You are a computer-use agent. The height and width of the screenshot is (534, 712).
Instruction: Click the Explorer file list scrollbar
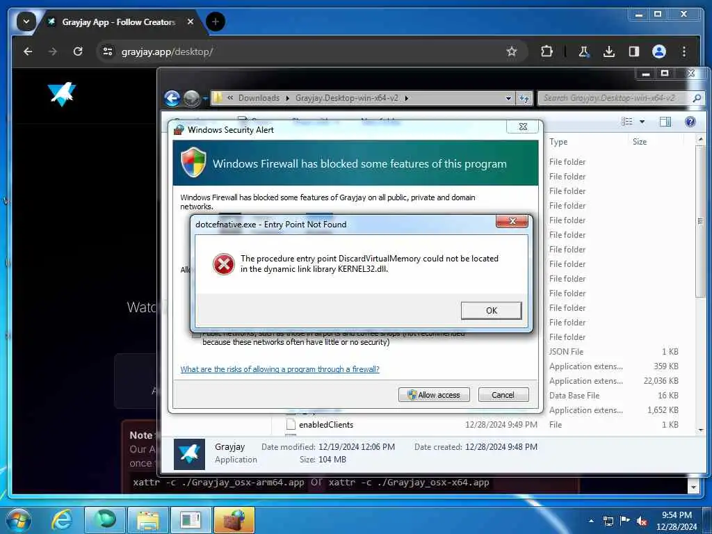pyautogui.click(x=700, y=221)
